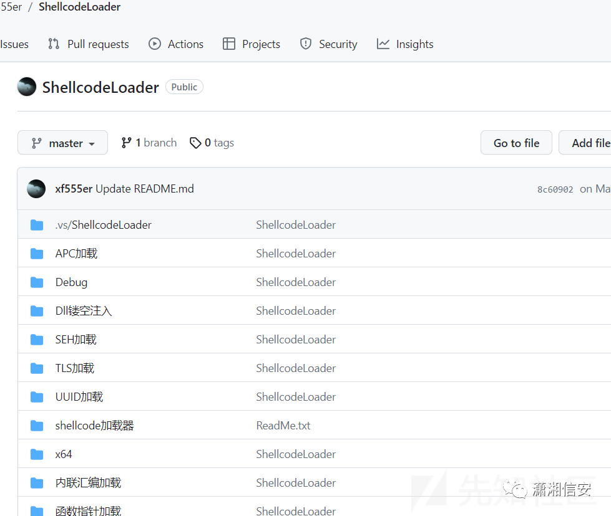
Task: Click the folder icon for SEH加载
Action: 37,340
